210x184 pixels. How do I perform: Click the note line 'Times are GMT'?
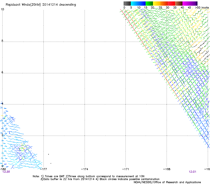[55, 176]
